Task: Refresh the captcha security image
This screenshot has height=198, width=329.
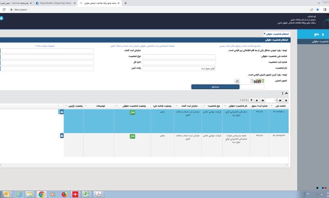Action: coord(237,81)
